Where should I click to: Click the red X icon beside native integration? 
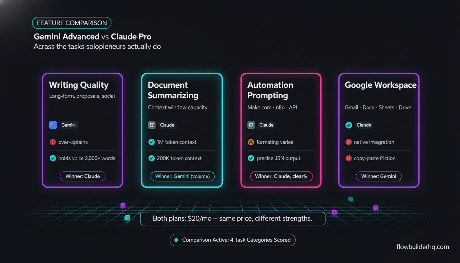click(x=348, y=142)
